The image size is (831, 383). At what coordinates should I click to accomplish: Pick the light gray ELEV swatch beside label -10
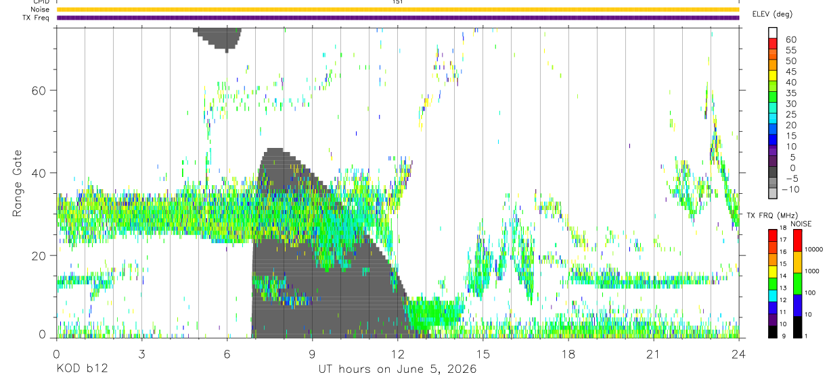pos(773,195)
